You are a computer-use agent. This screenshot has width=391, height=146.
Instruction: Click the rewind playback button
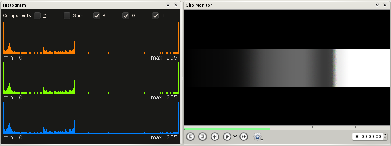point(215,137)
